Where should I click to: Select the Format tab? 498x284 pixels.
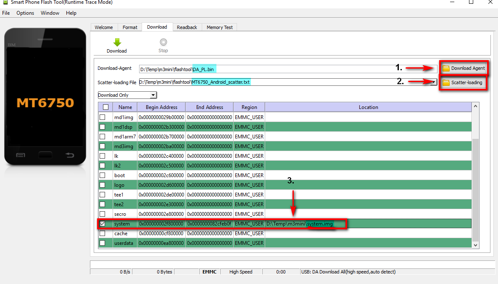(x=130, y=27)
